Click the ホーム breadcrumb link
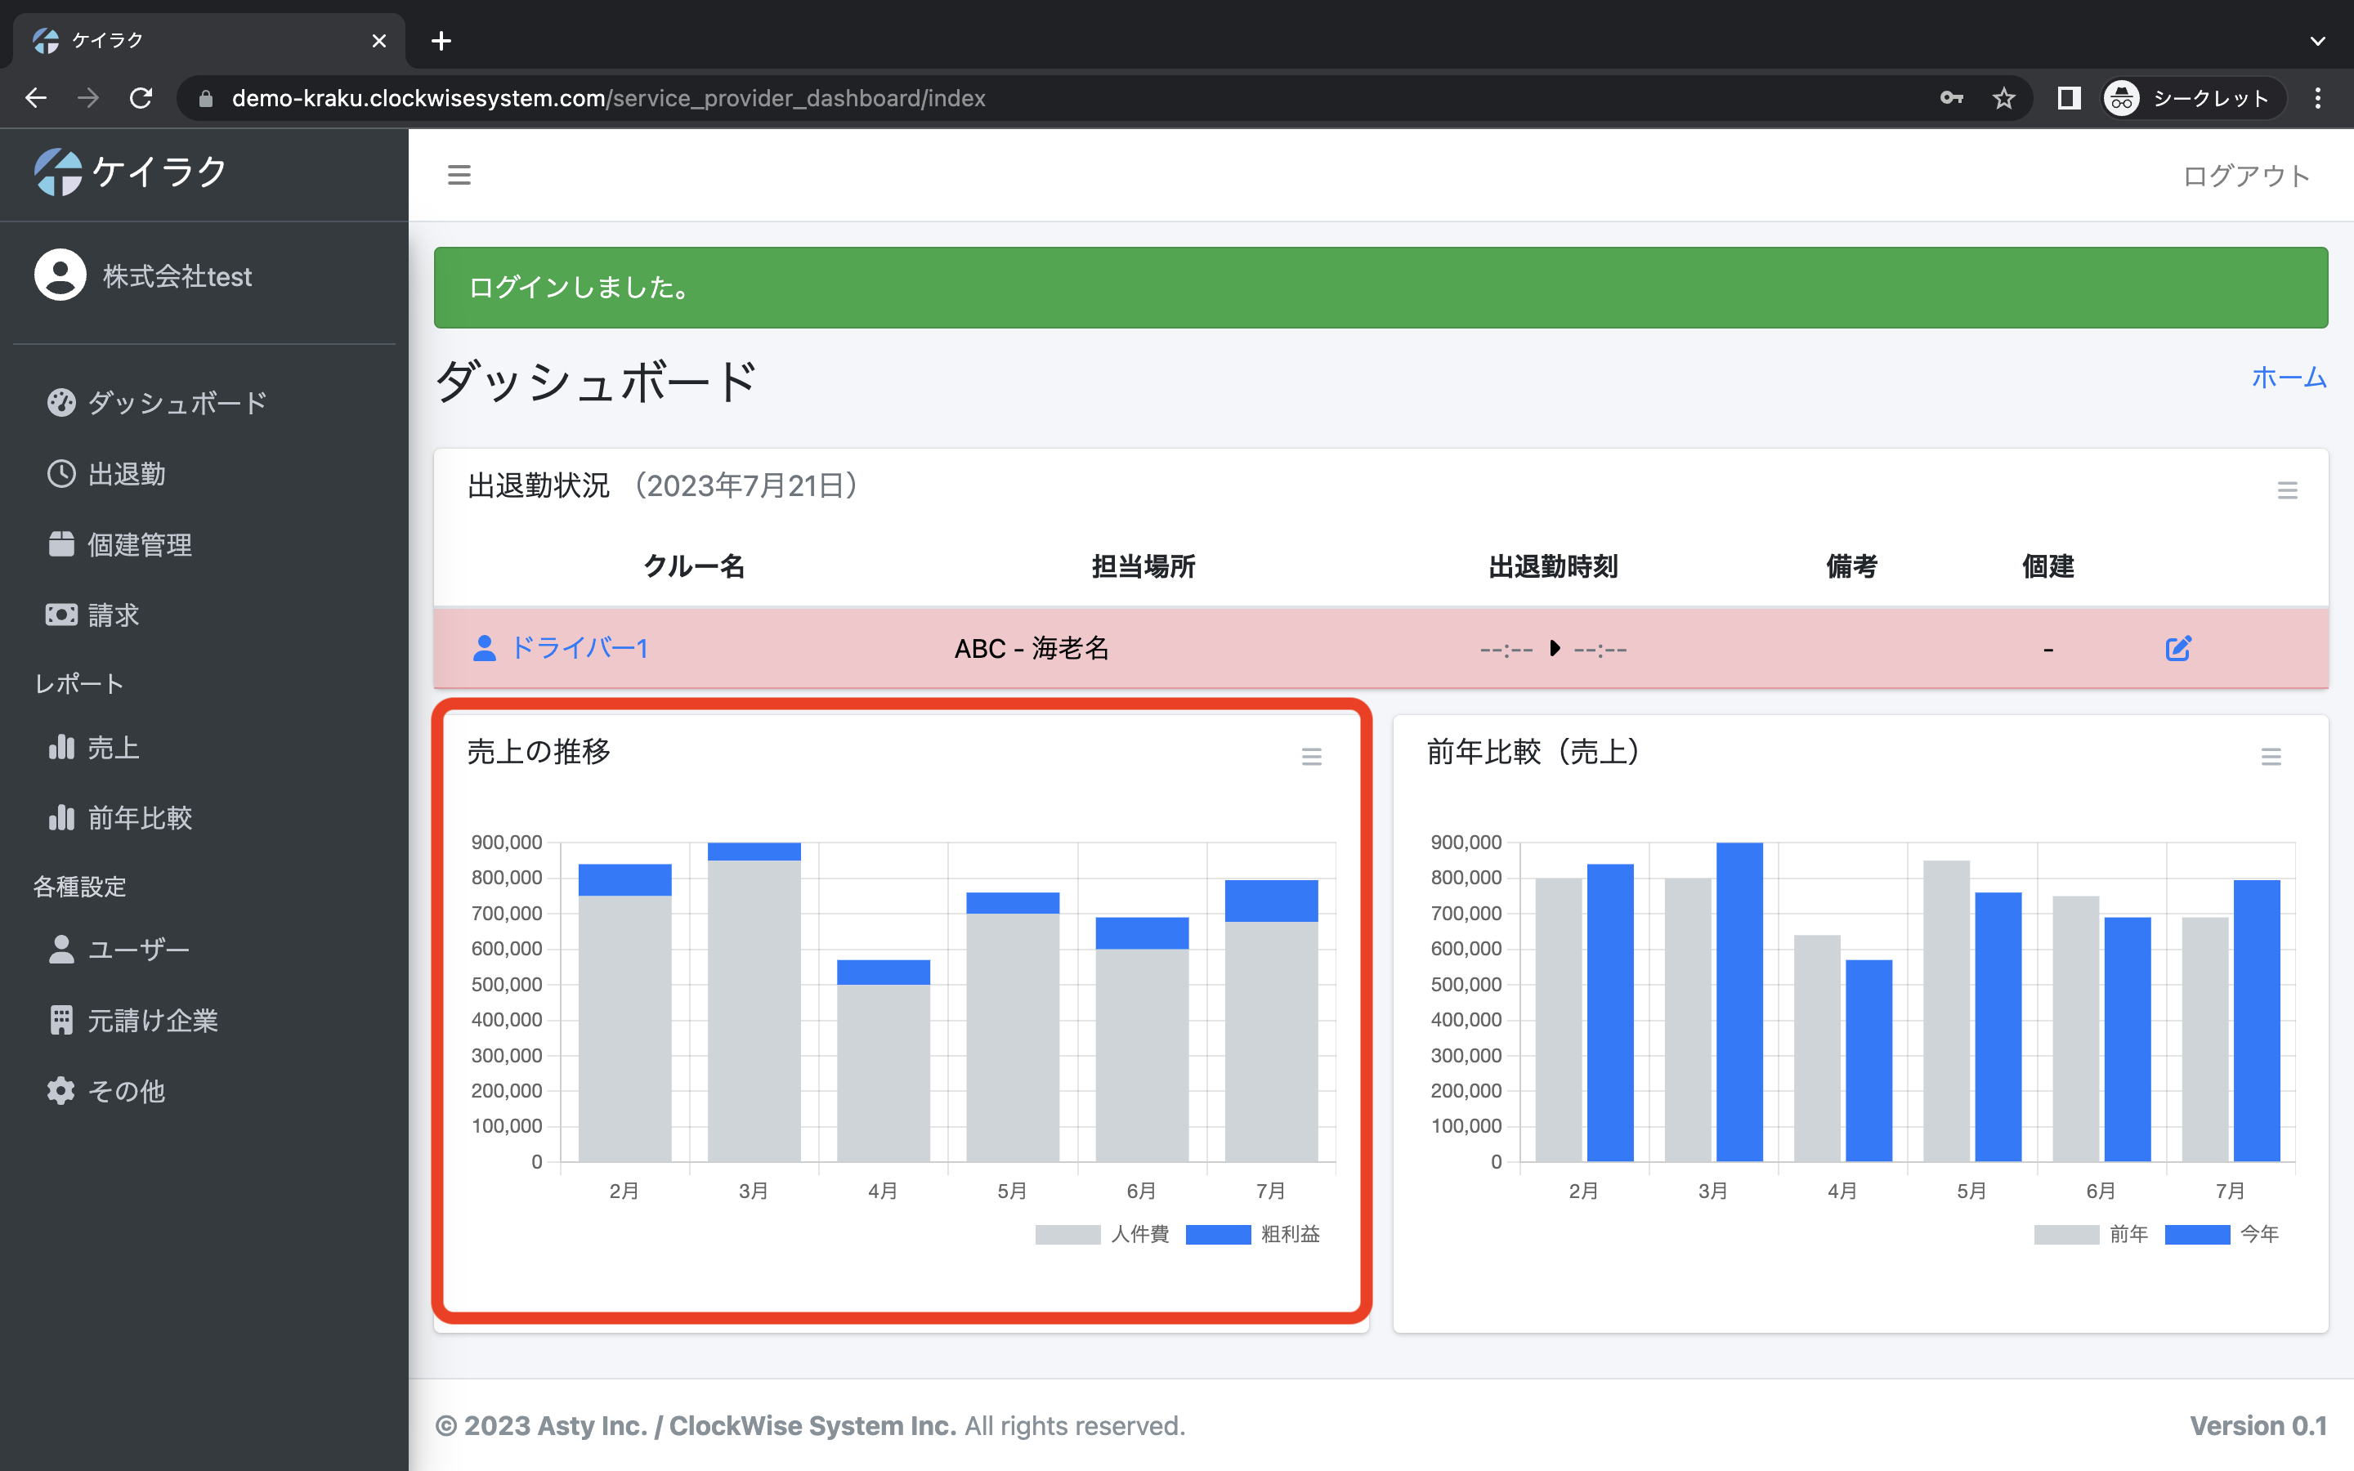 tap(2289, 378)
